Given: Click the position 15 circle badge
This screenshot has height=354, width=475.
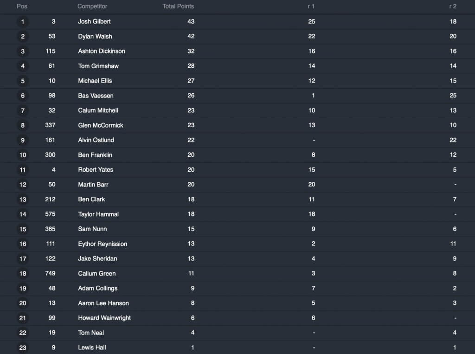Looking at the screenshot, I should (x=23, y=229).
